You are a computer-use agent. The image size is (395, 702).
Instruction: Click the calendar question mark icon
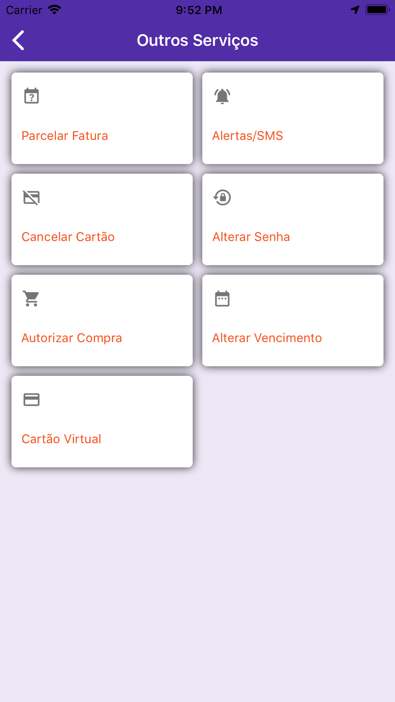tap(32, 96)
